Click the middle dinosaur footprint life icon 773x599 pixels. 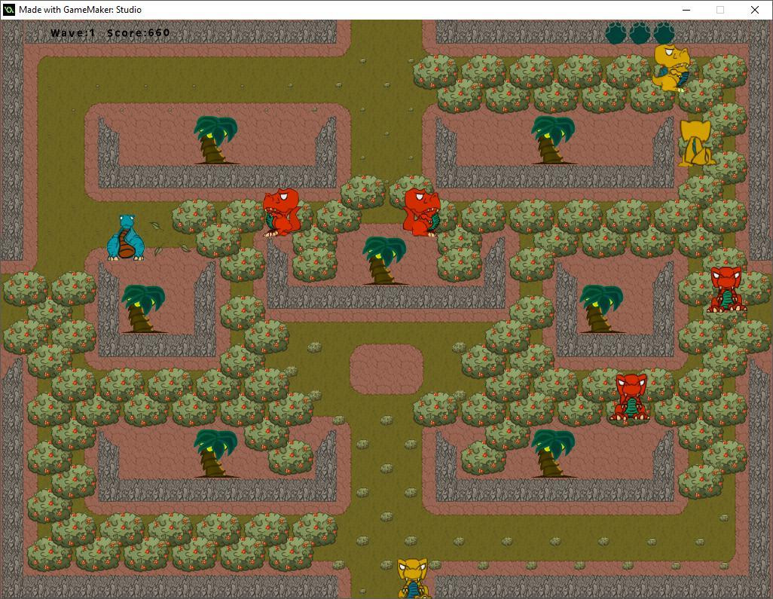point(640,33)
